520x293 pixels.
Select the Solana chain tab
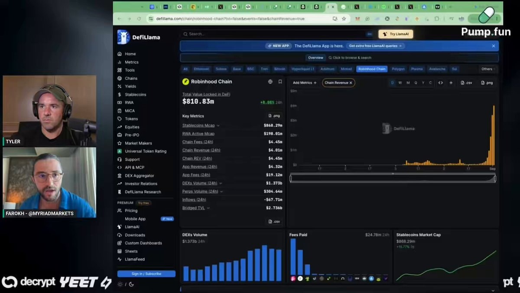pos(221,69)
